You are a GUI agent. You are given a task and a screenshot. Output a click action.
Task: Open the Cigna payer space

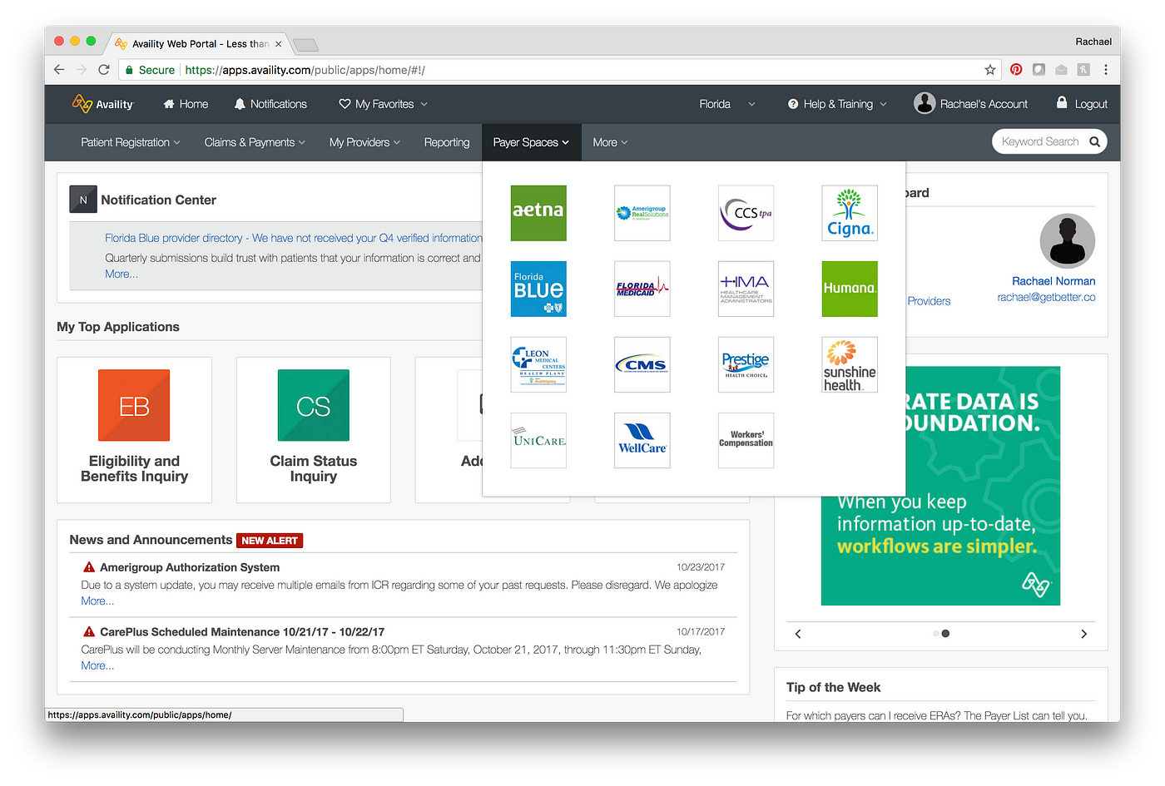click(850, 213)
